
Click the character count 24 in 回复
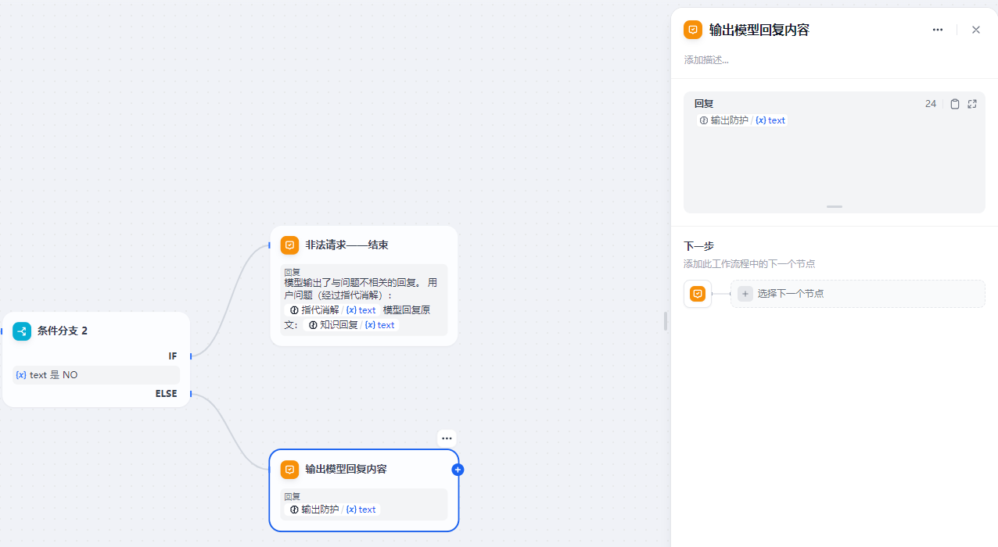click(x=931, y=104)
